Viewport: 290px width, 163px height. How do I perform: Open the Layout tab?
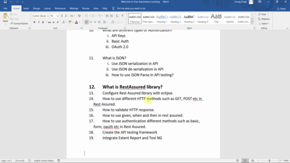(x=47, y=9)
